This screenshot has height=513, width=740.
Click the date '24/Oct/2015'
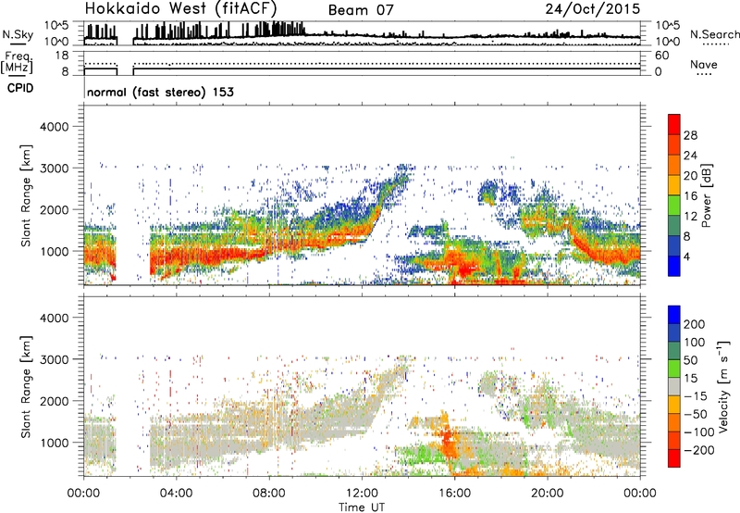(x=593, y=9)
